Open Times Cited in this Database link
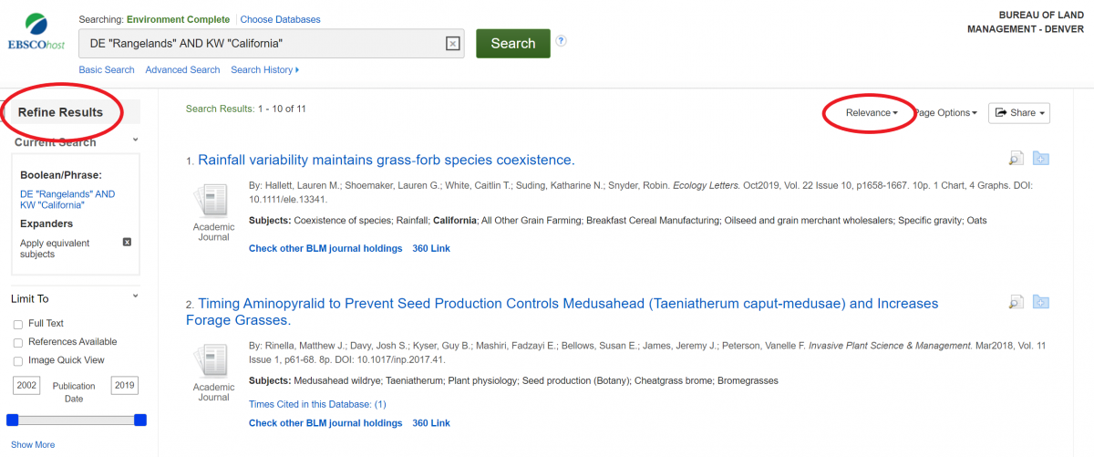Viewport: 1094px width, 457px height. pos(317,404)
